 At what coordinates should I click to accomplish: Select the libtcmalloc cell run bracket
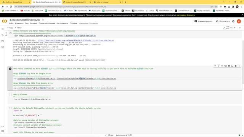pos(10,108)
